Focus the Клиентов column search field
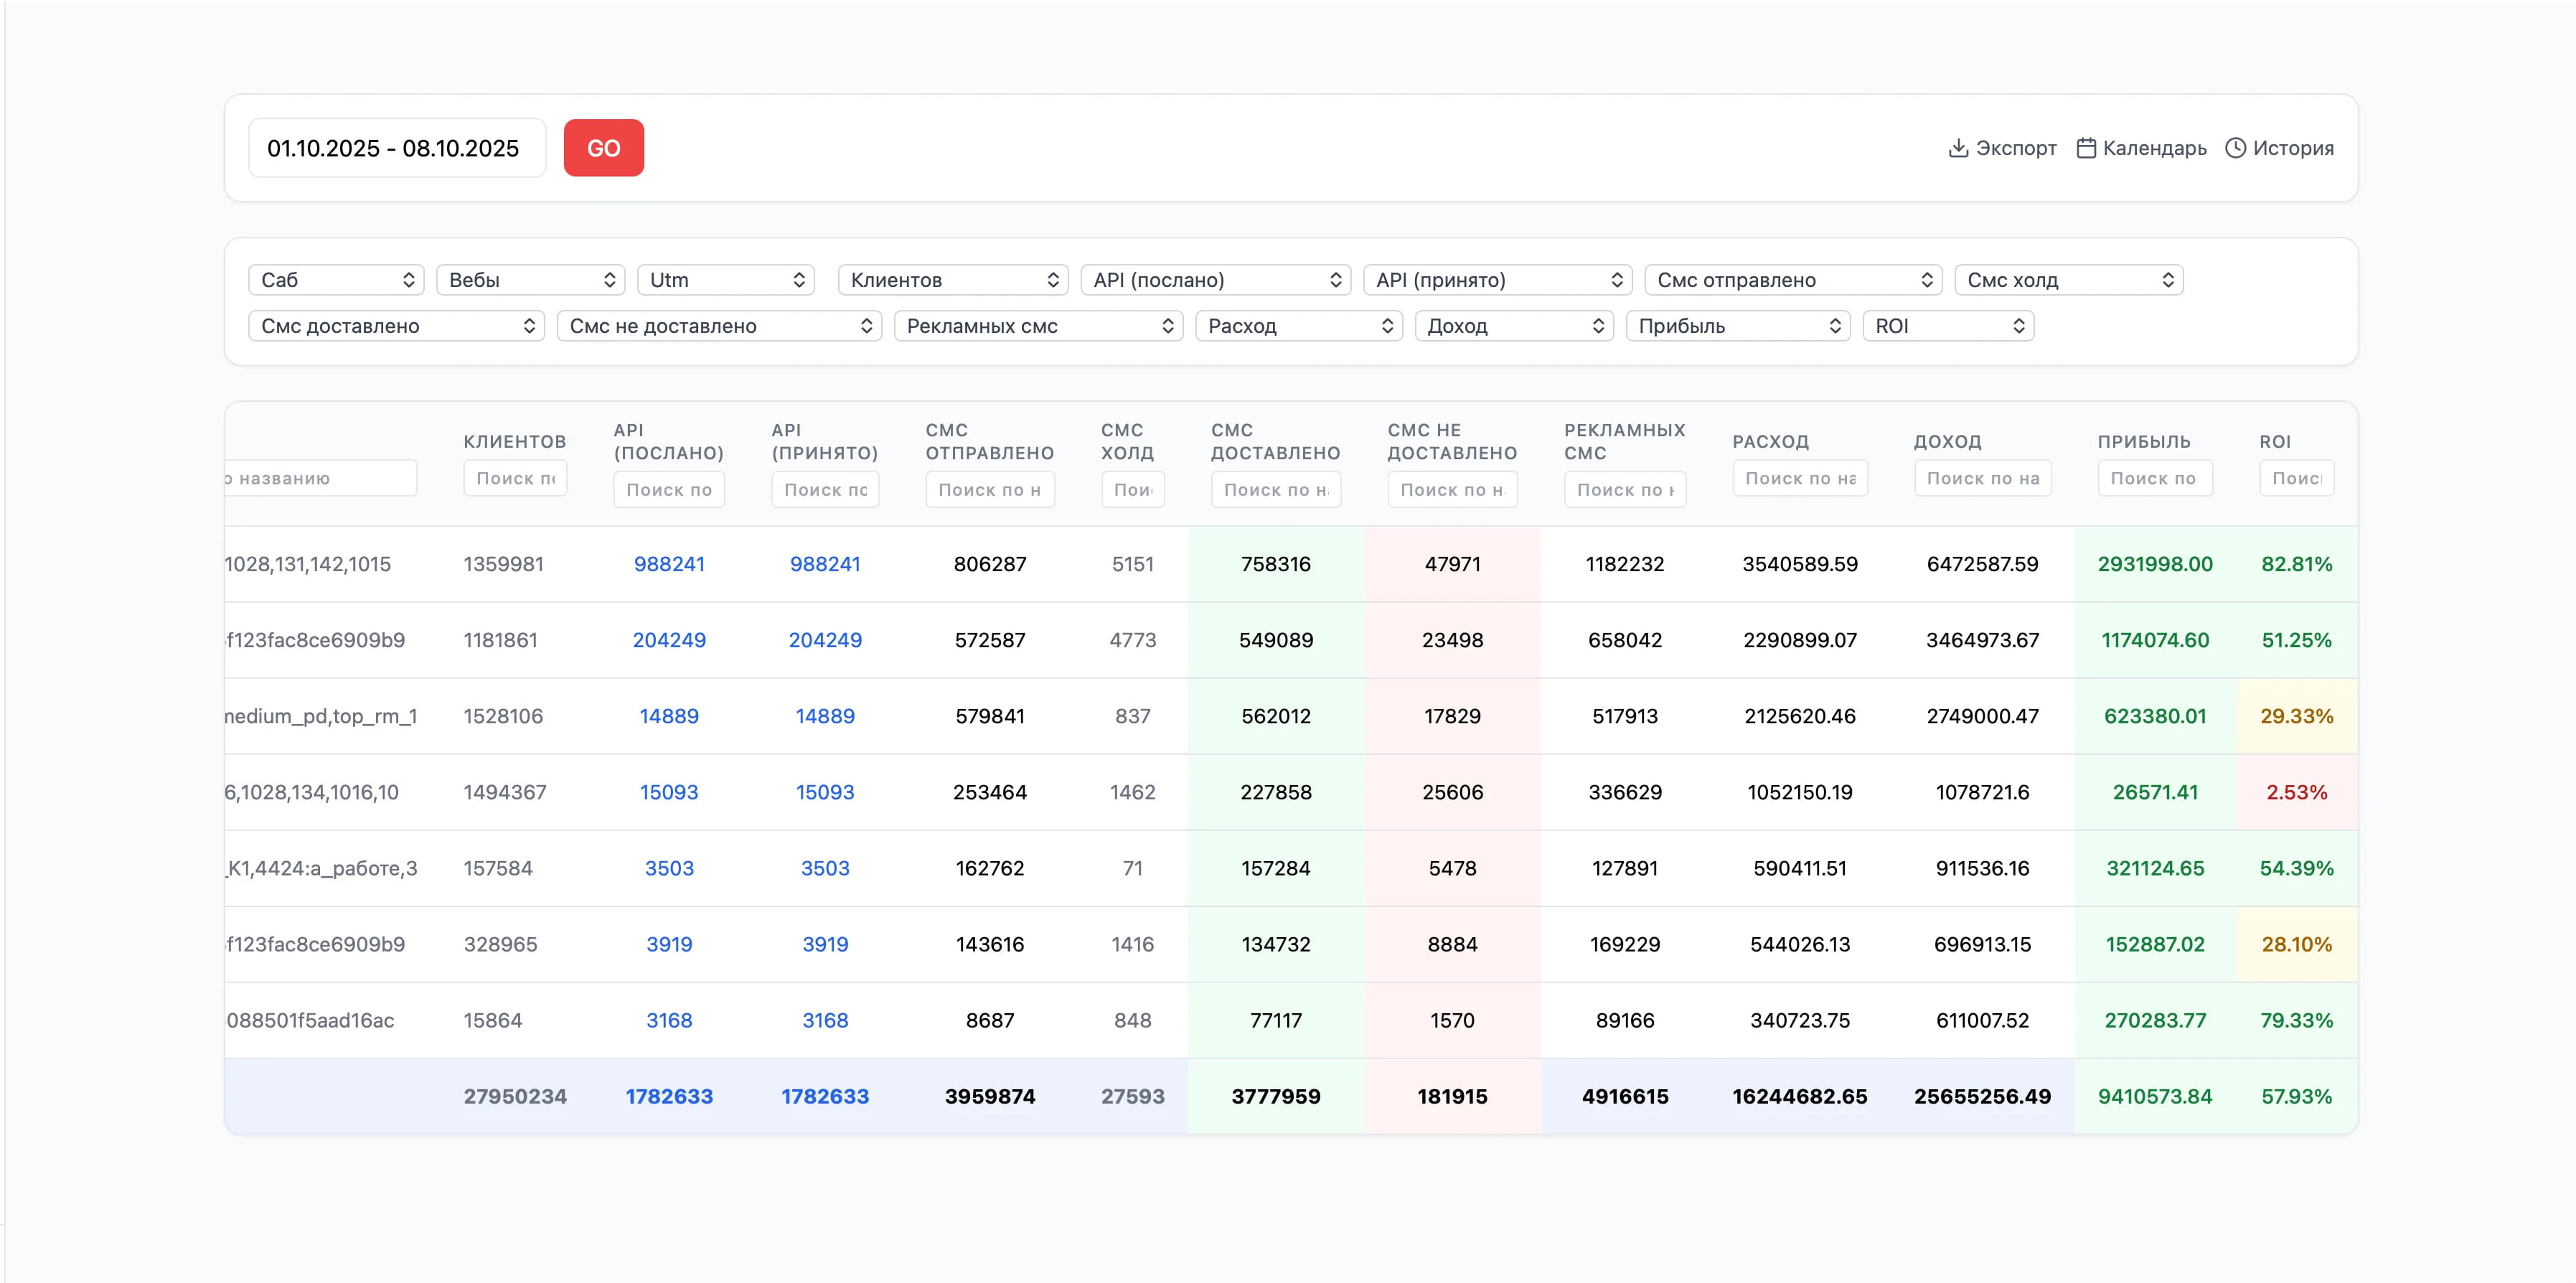2576x1283 pixels. coord(514,478)
